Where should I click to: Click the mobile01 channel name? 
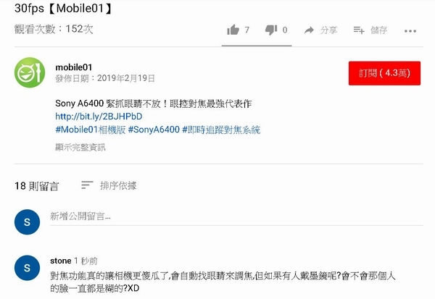[73, 67]
